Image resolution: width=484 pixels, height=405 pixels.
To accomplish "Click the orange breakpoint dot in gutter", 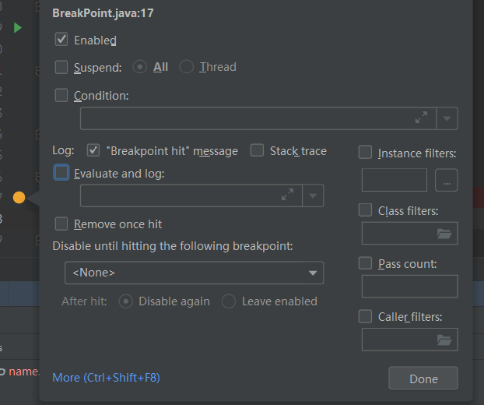I will point(19,197).
